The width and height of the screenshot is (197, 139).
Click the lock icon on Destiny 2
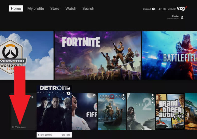(x=153, y=102)
